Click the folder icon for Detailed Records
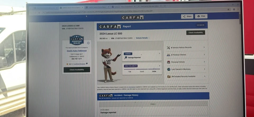This screenshot has width=254, height=117. point(169,77)
